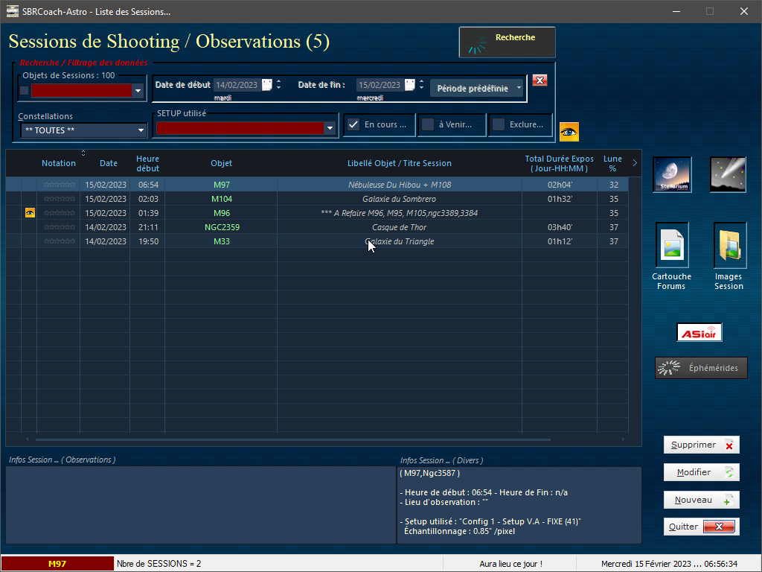This screenshot has height=572, width=762.
Task: Click the Date de fin field 15/02/2023
Action: pos(380,85)
